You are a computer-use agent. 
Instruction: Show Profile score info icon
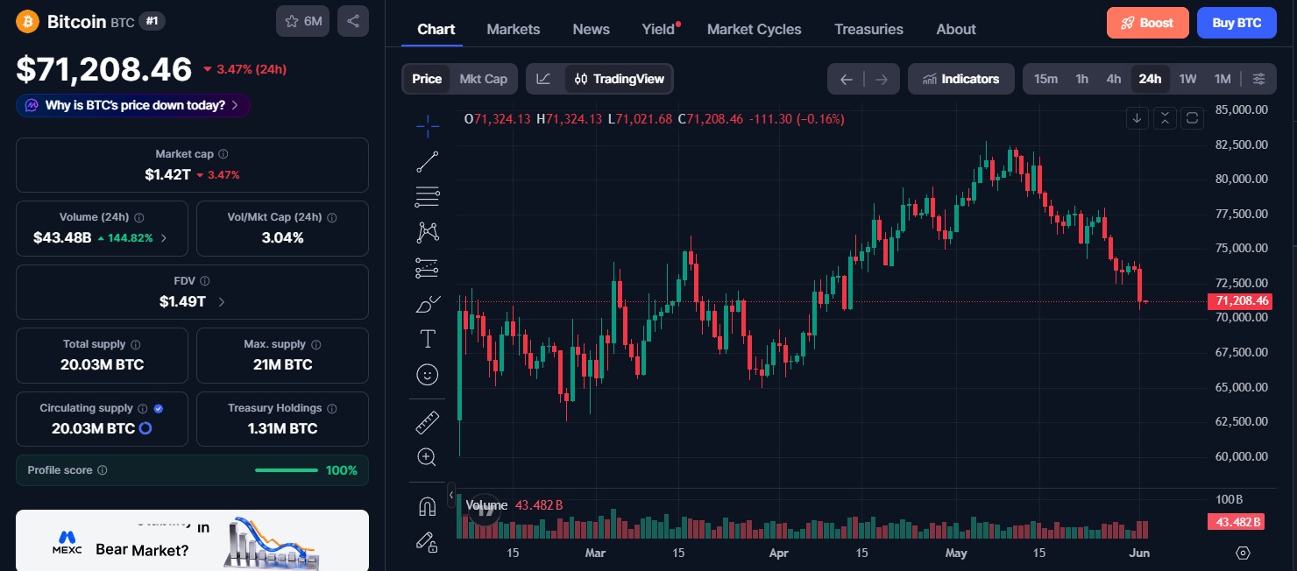(x=103, y=470)
